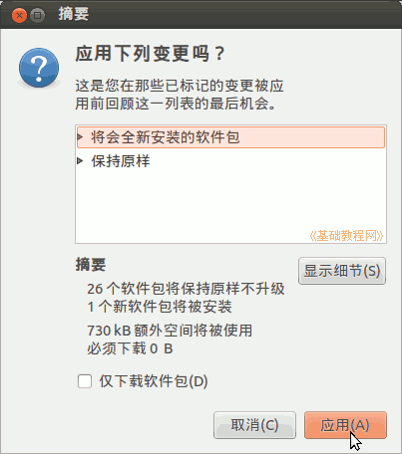
Task: Click the gray maximize button in title bar
Action: (x=38, y=15)
